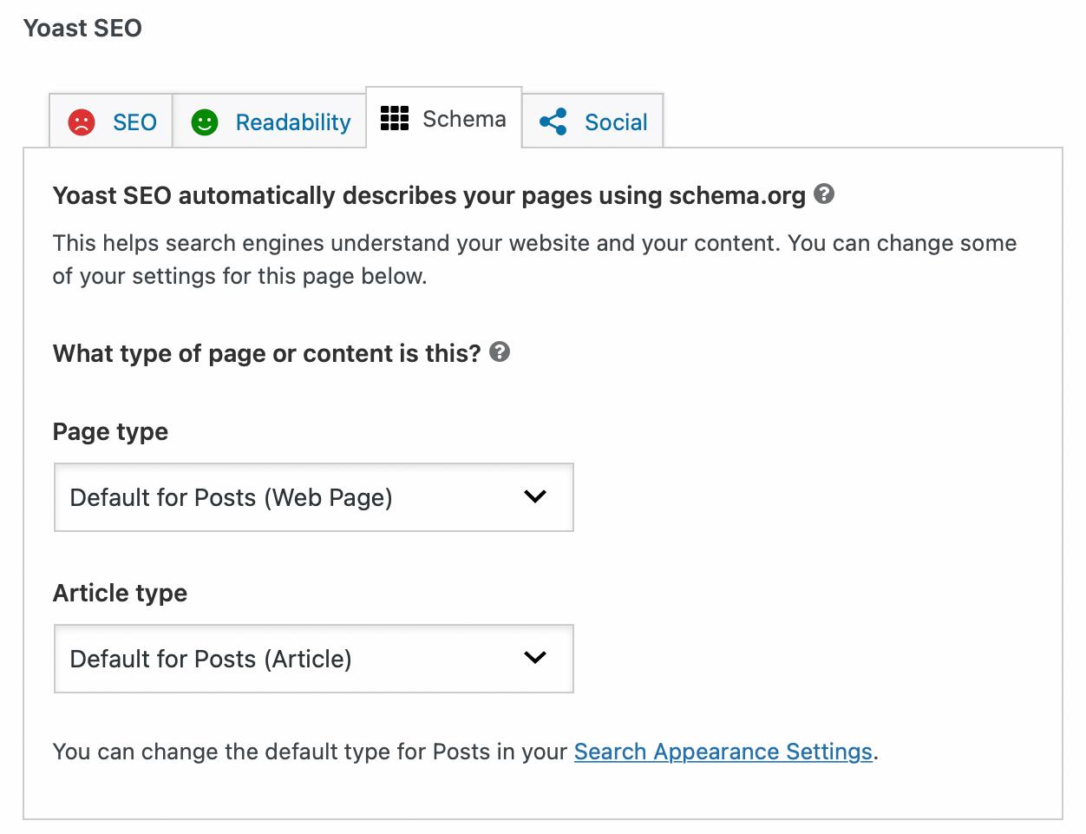This screenshot has width=1086, height=834.
Task: Click the red frowning face SEO analysis icon
Action: [x=82, y=122]
